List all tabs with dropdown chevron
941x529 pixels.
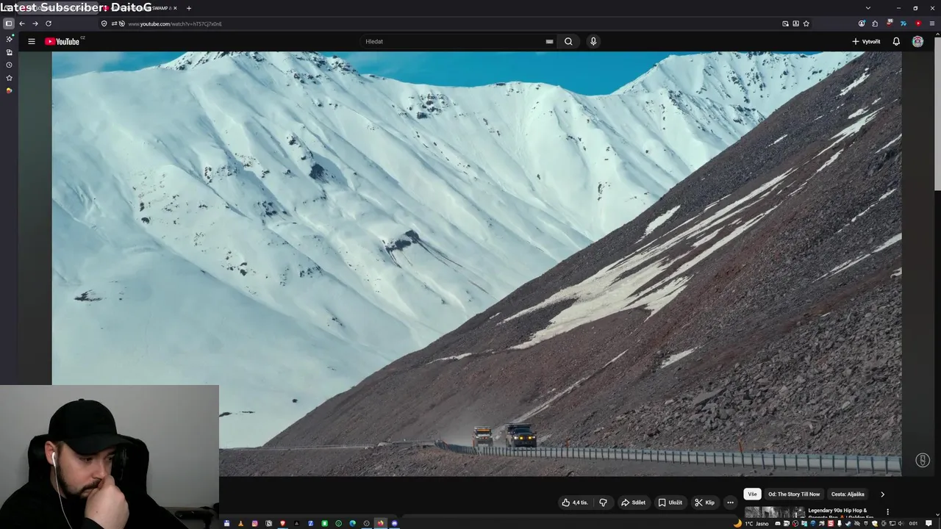[867, 8]
